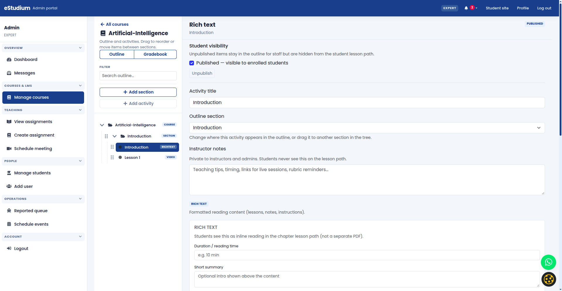Collapse the TEACHING sidebar group
Screen dimensions: 562x291
80,110
